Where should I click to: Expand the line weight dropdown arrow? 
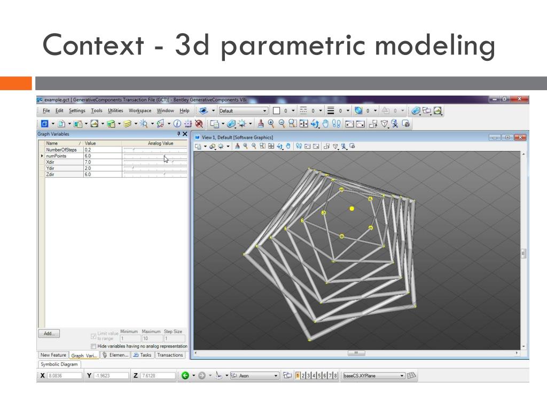coord(348,111)
